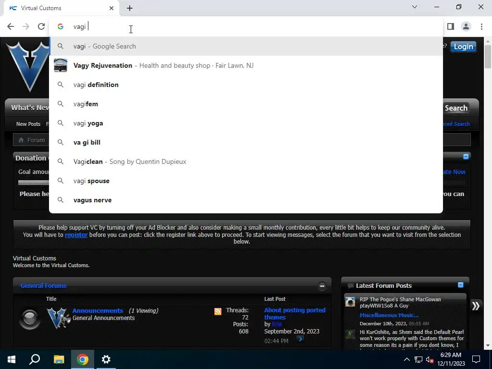Open the taskbar clock and date

(451, 359)
